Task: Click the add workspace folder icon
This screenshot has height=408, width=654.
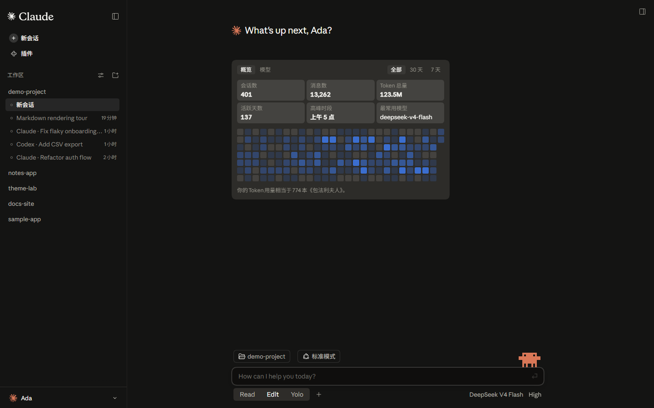Action: coord(115,75)
